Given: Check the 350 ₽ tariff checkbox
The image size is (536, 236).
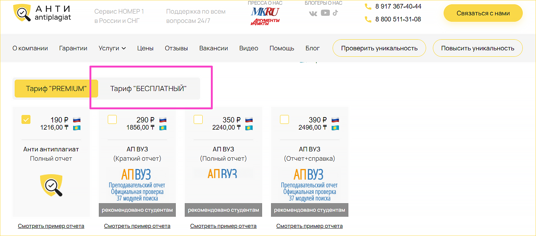Looking at the screenshot, I should [x=198, y=120].
